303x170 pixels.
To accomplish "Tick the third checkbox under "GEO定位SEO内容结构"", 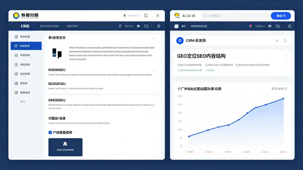I will [237, 65].
